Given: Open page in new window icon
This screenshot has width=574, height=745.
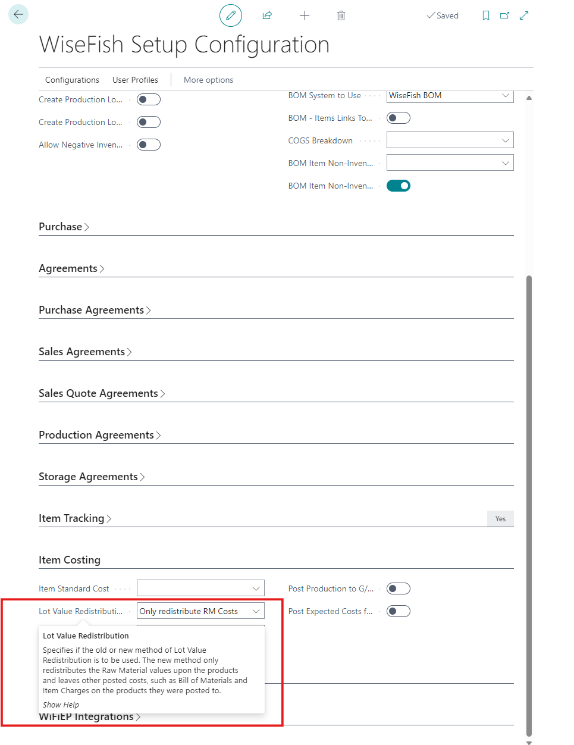Looking at the screenshot, I should [x=504, y=15].
